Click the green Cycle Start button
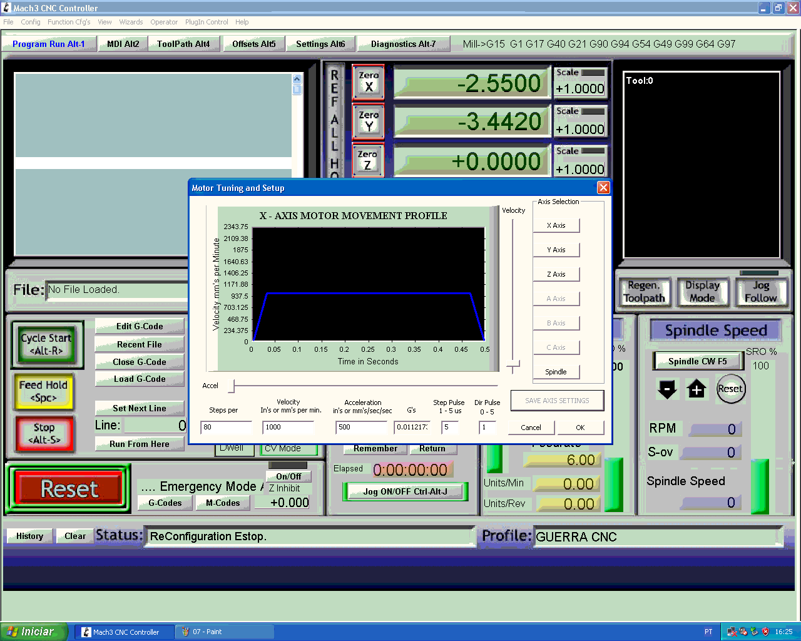 coord(46,345)
